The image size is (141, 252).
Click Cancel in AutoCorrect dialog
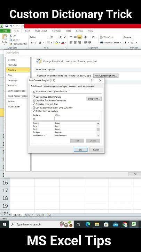(96, 150)
